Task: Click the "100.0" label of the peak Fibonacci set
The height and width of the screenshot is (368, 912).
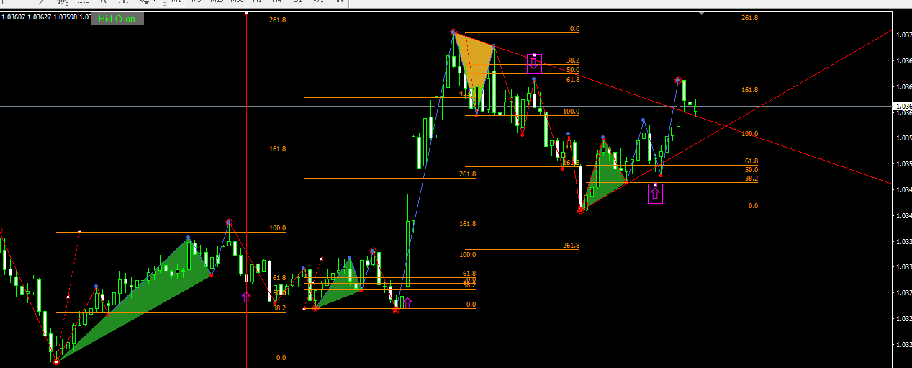Action: [x=572, y=112]
